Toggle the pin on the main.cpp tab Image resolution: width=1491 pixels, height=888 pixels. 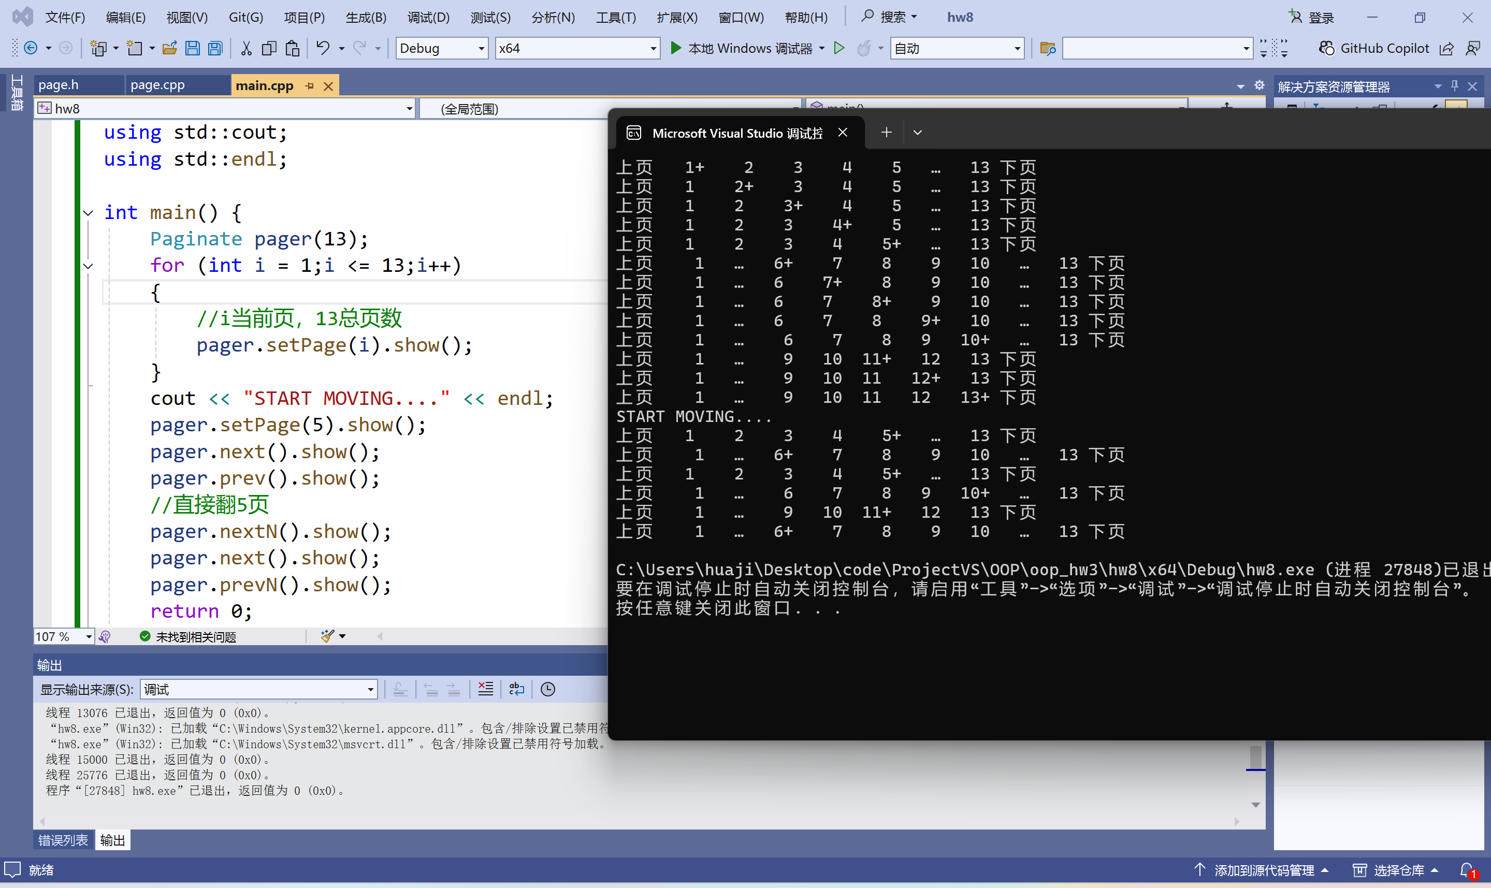(309, 86)
